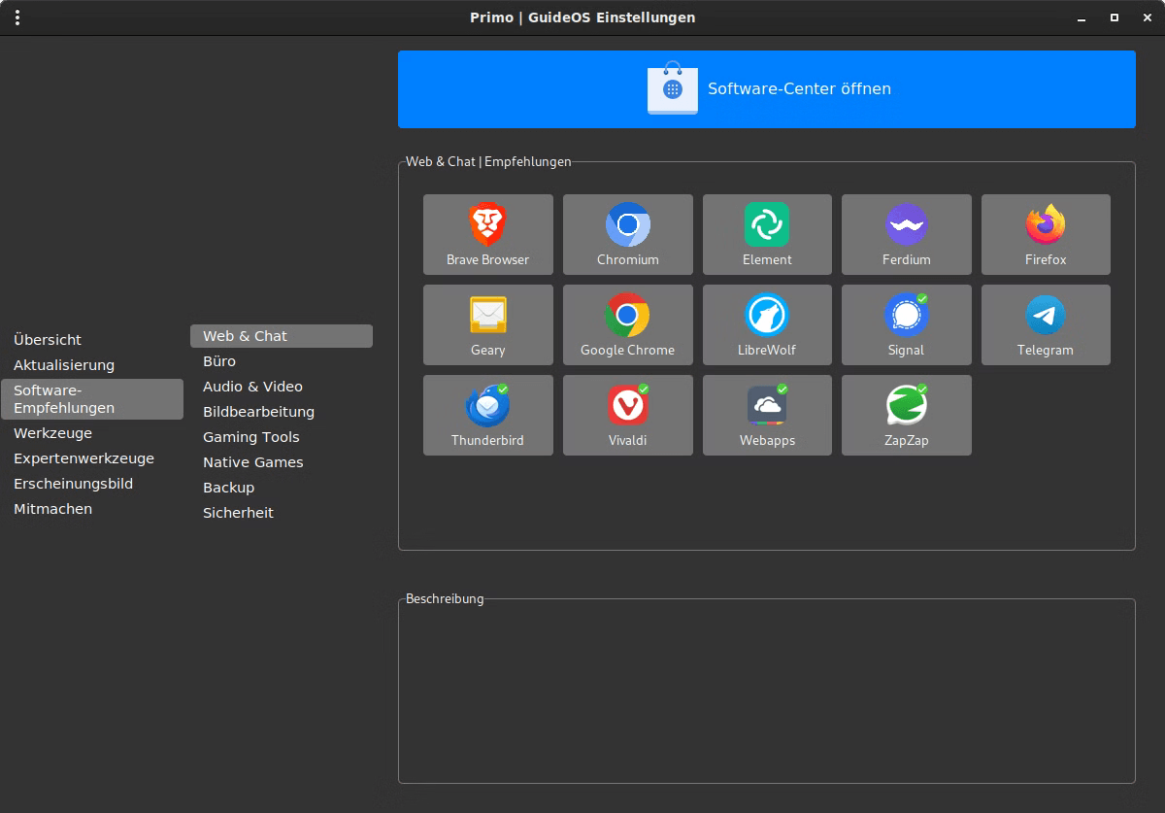Choose the Telegram app tile
The image size is (1165, 813).
[1046, 324]
